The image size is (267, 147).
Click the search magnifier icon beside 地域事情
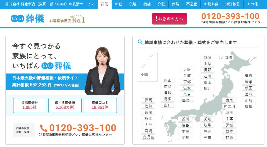[x=140, y=42]
